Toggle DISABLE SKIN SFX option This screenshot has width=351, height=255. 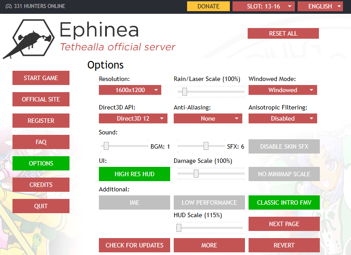(284, 146)
